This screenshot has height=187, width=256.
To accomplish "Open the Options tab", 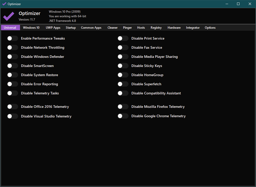I will 210,28.
